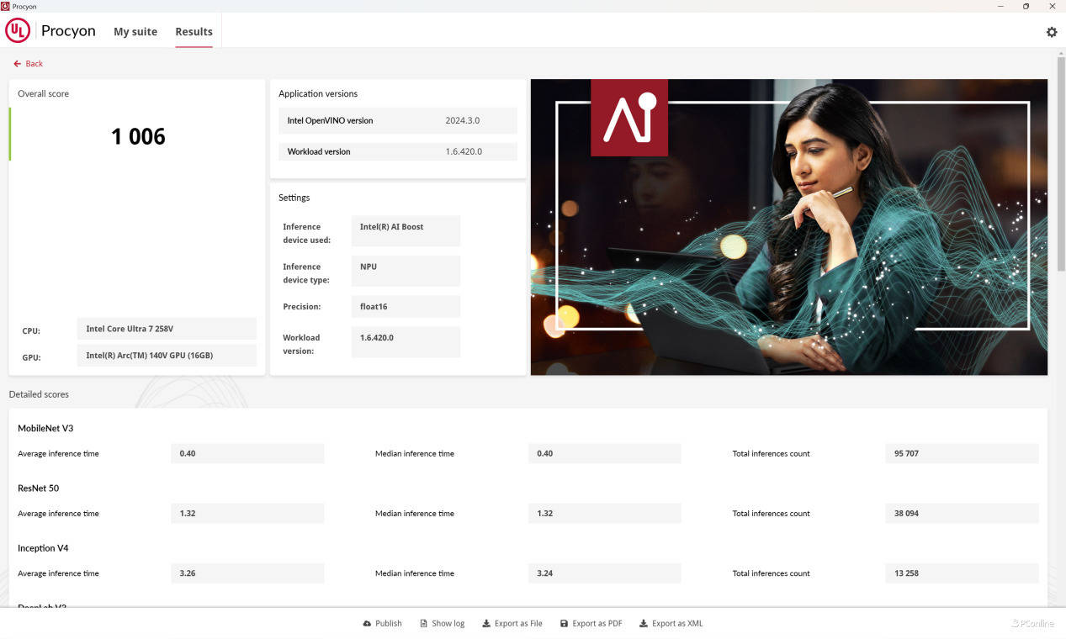Select the Intel Arc 140V GPU field
The image size is (1066, 639).
click(167, 356)
